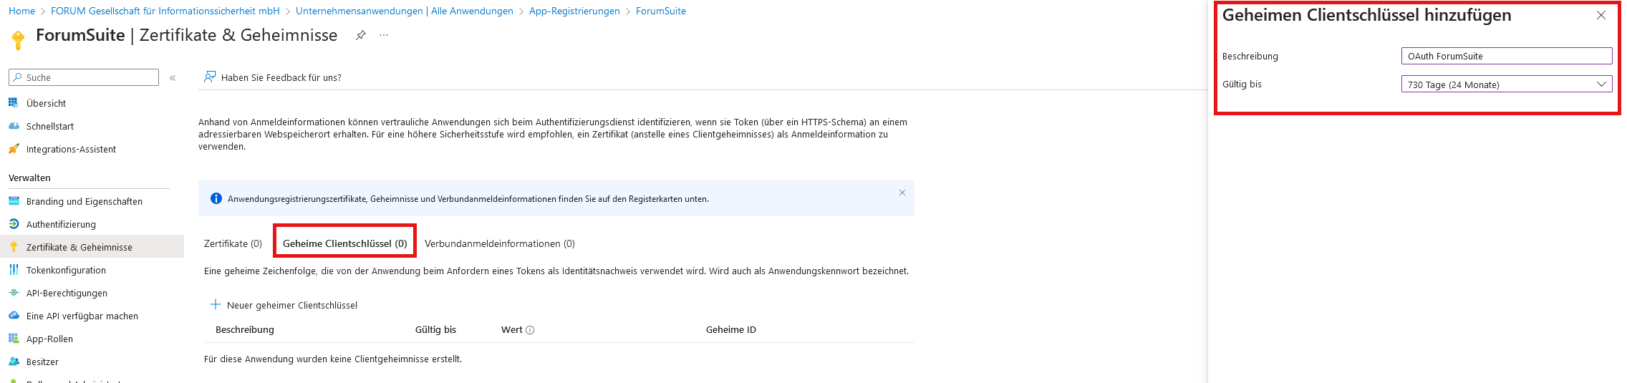Dismiss the blue information banner
Viewport: 1627px width, 383px height.
click(902, 193)
